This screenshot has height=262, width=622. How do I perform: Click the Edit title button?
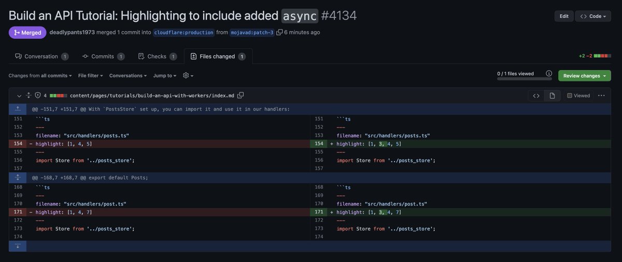564,16
